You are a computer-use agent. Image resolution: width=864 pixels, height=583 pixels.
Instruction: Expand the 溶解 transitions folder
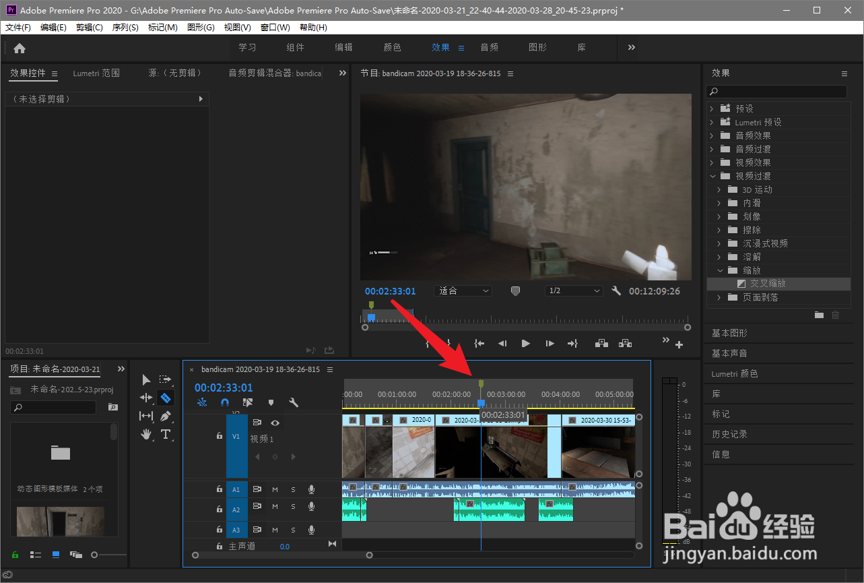(719, 257)
